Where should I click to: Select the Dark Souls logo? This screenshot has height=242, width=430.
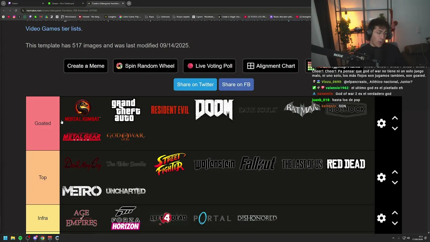coord(258,110)
